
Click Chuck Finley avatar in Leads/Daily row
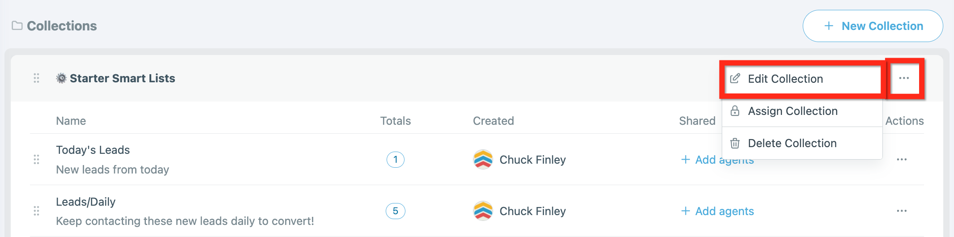coord(483,211)
